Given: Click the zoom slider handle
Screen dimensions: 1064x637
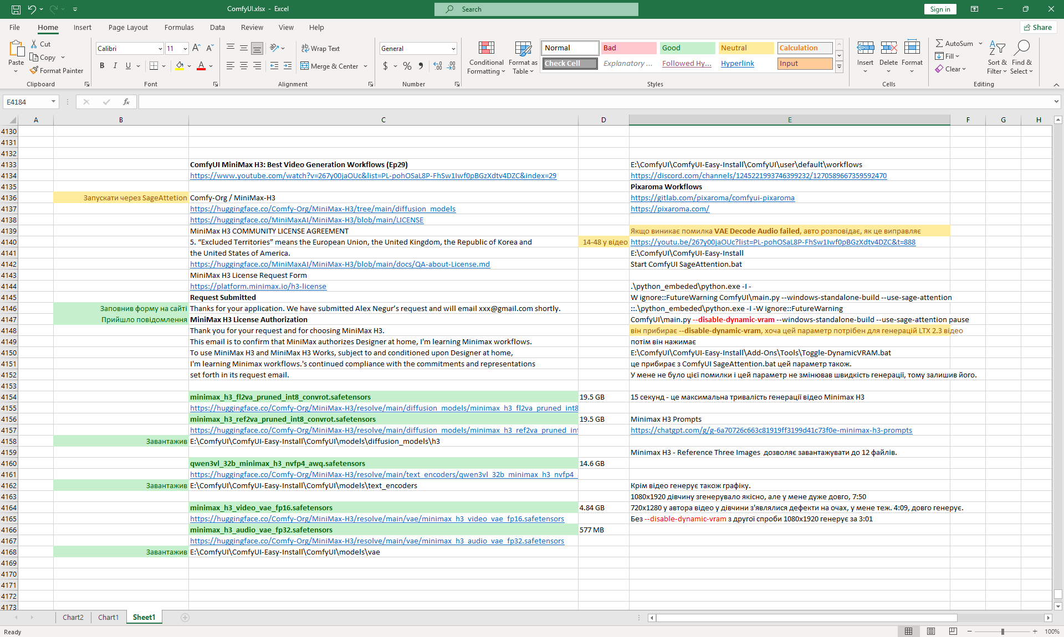Looking at the screenshot, I should pos(1002,631).
